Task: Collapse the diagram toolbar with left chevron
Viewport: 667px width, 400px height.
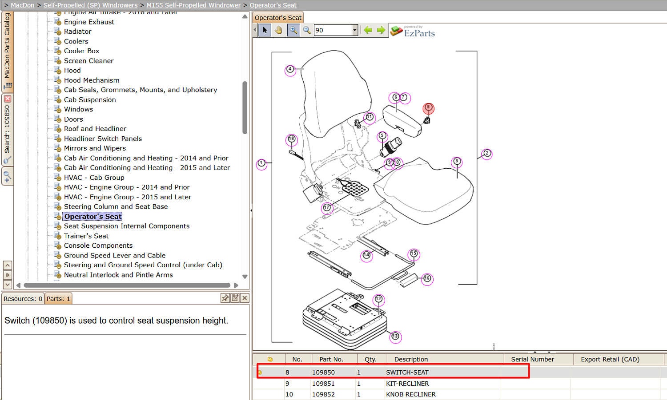Action: point(255,30)
